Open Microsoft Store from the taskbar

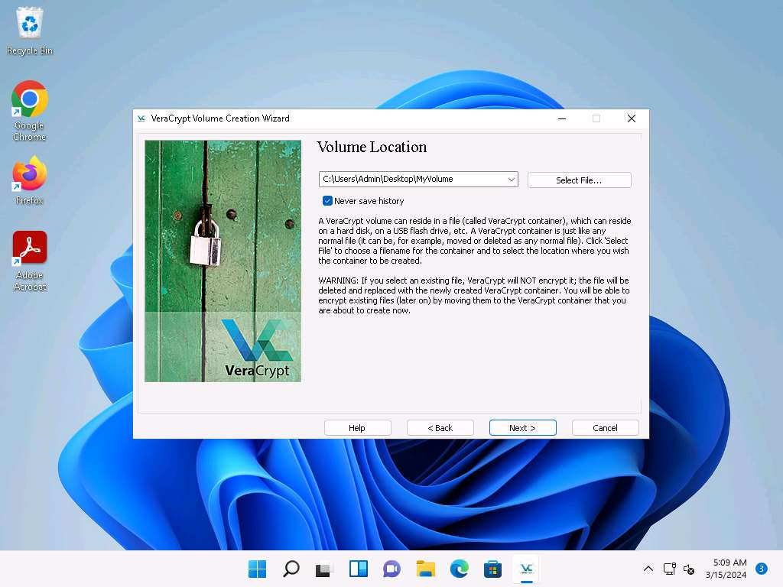click(x=492, y=569)
